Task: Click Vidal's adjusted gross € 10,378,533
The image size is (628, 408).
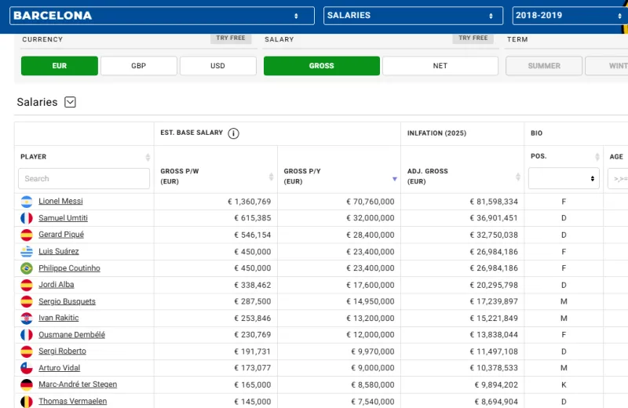Action: (494, 368)
